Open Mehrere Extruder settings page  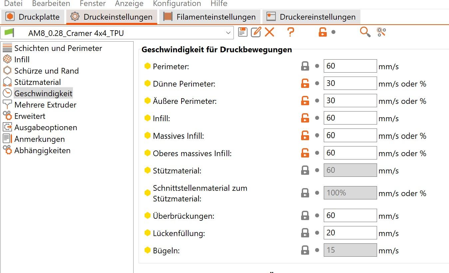45,105
